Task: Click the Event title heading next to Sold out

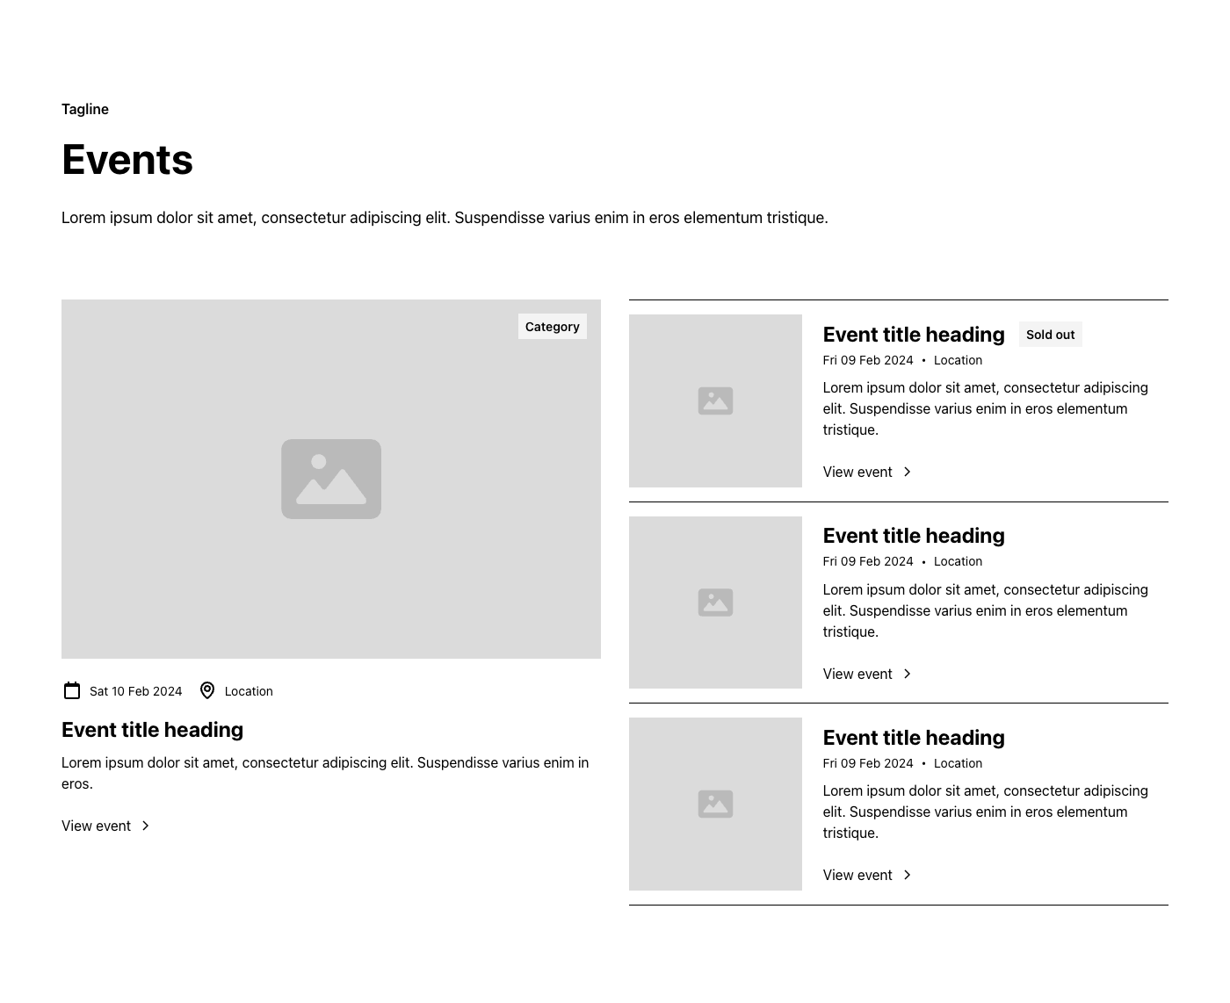Action: point(914,335)
